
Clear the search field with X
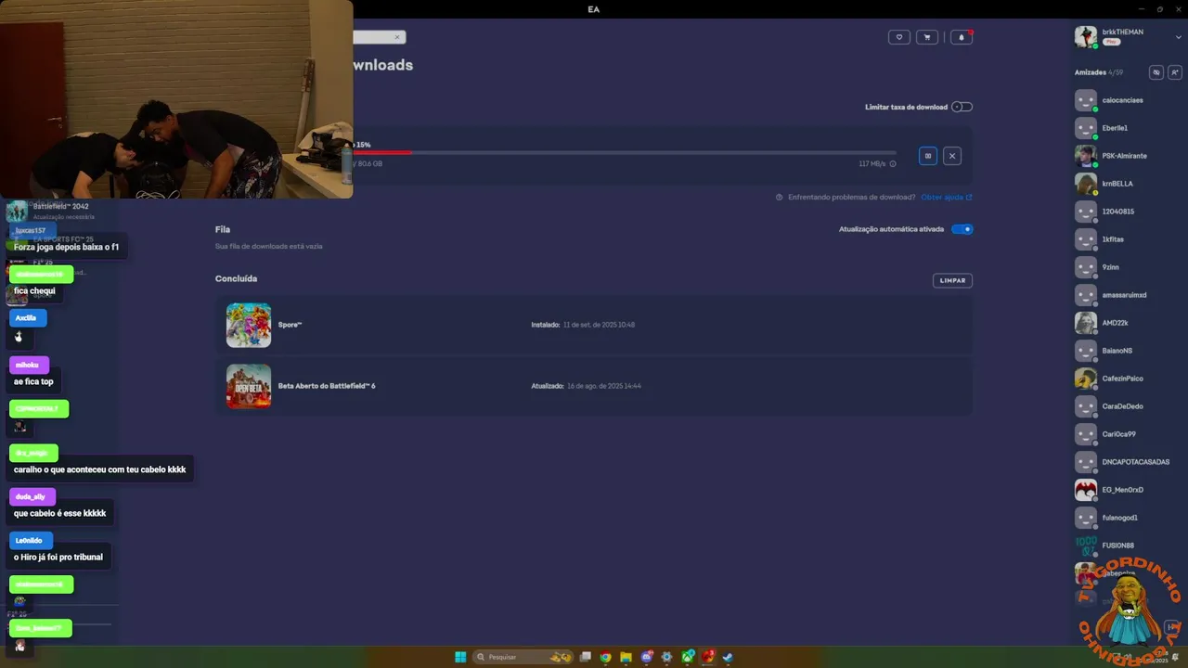pyautogui.click(x=397, y=37)
